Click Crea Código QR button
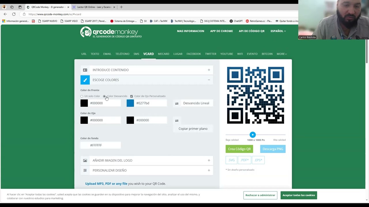 [x=239, y=149]
